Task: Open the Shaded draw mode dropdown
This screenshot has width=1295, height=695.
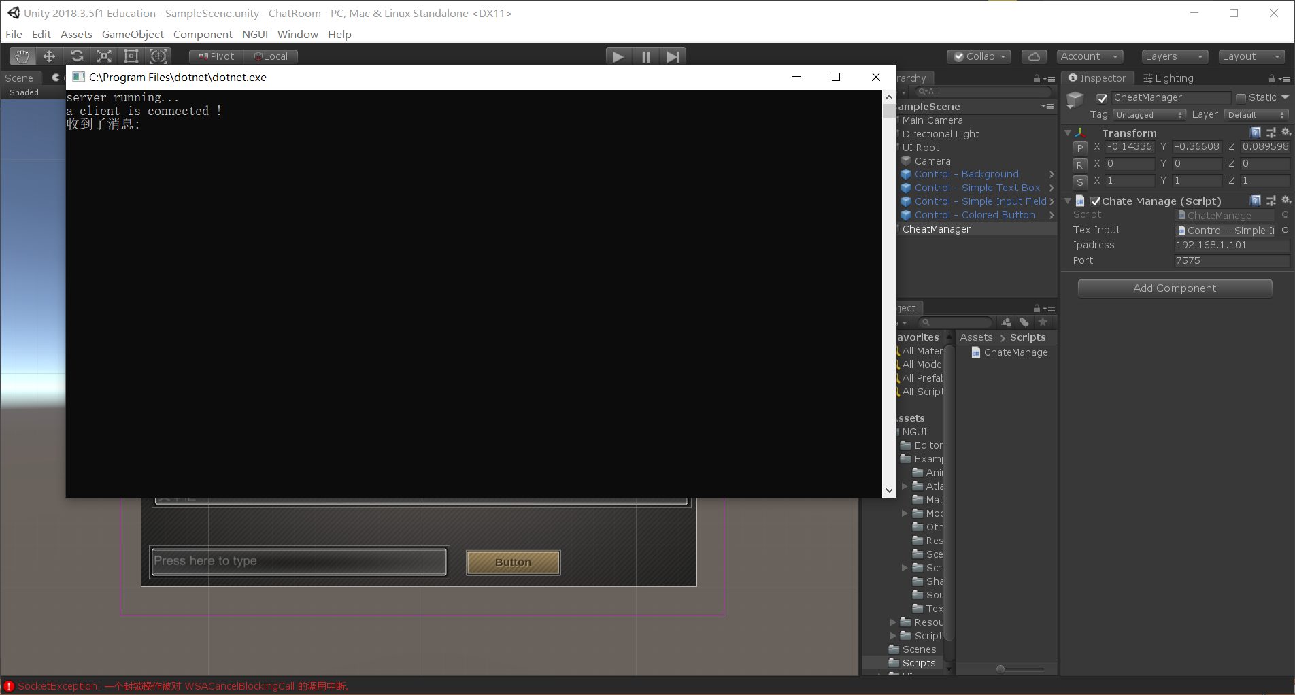Action: tap(24, 92)
